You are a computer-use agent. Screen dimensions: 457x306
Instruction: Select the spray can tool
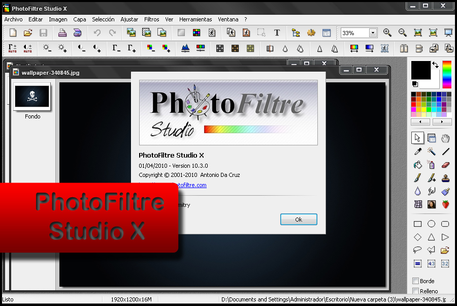tap(431, 165)
